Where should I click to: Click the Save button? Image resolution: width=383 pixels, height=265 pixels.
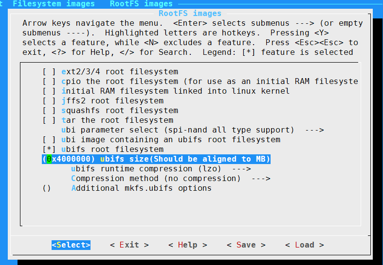[x=246, y=245]
